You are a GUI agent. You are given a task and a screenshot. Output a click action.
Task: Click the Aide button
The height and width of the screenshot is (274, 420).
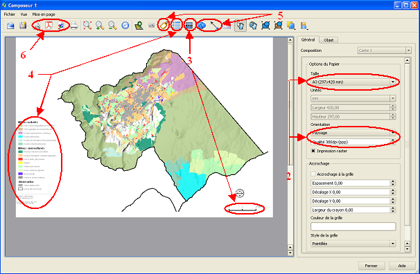coord(402,266)
